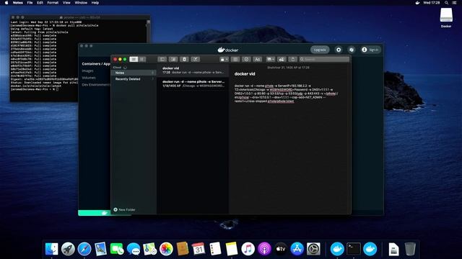This screenshot has height=259, width=462.
Task: Select the 'docker vid' note in list
Action: 193,71
